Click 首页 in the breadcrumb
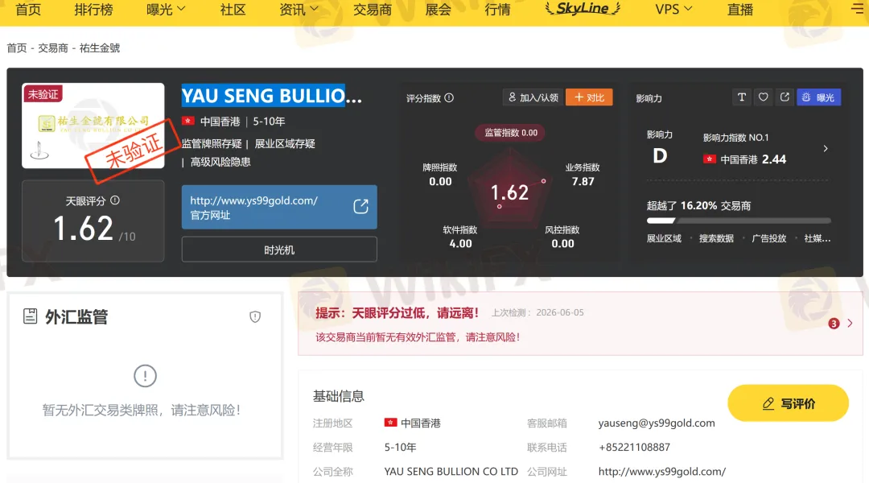This screenshot has width=869, height=483. [17, 47]
